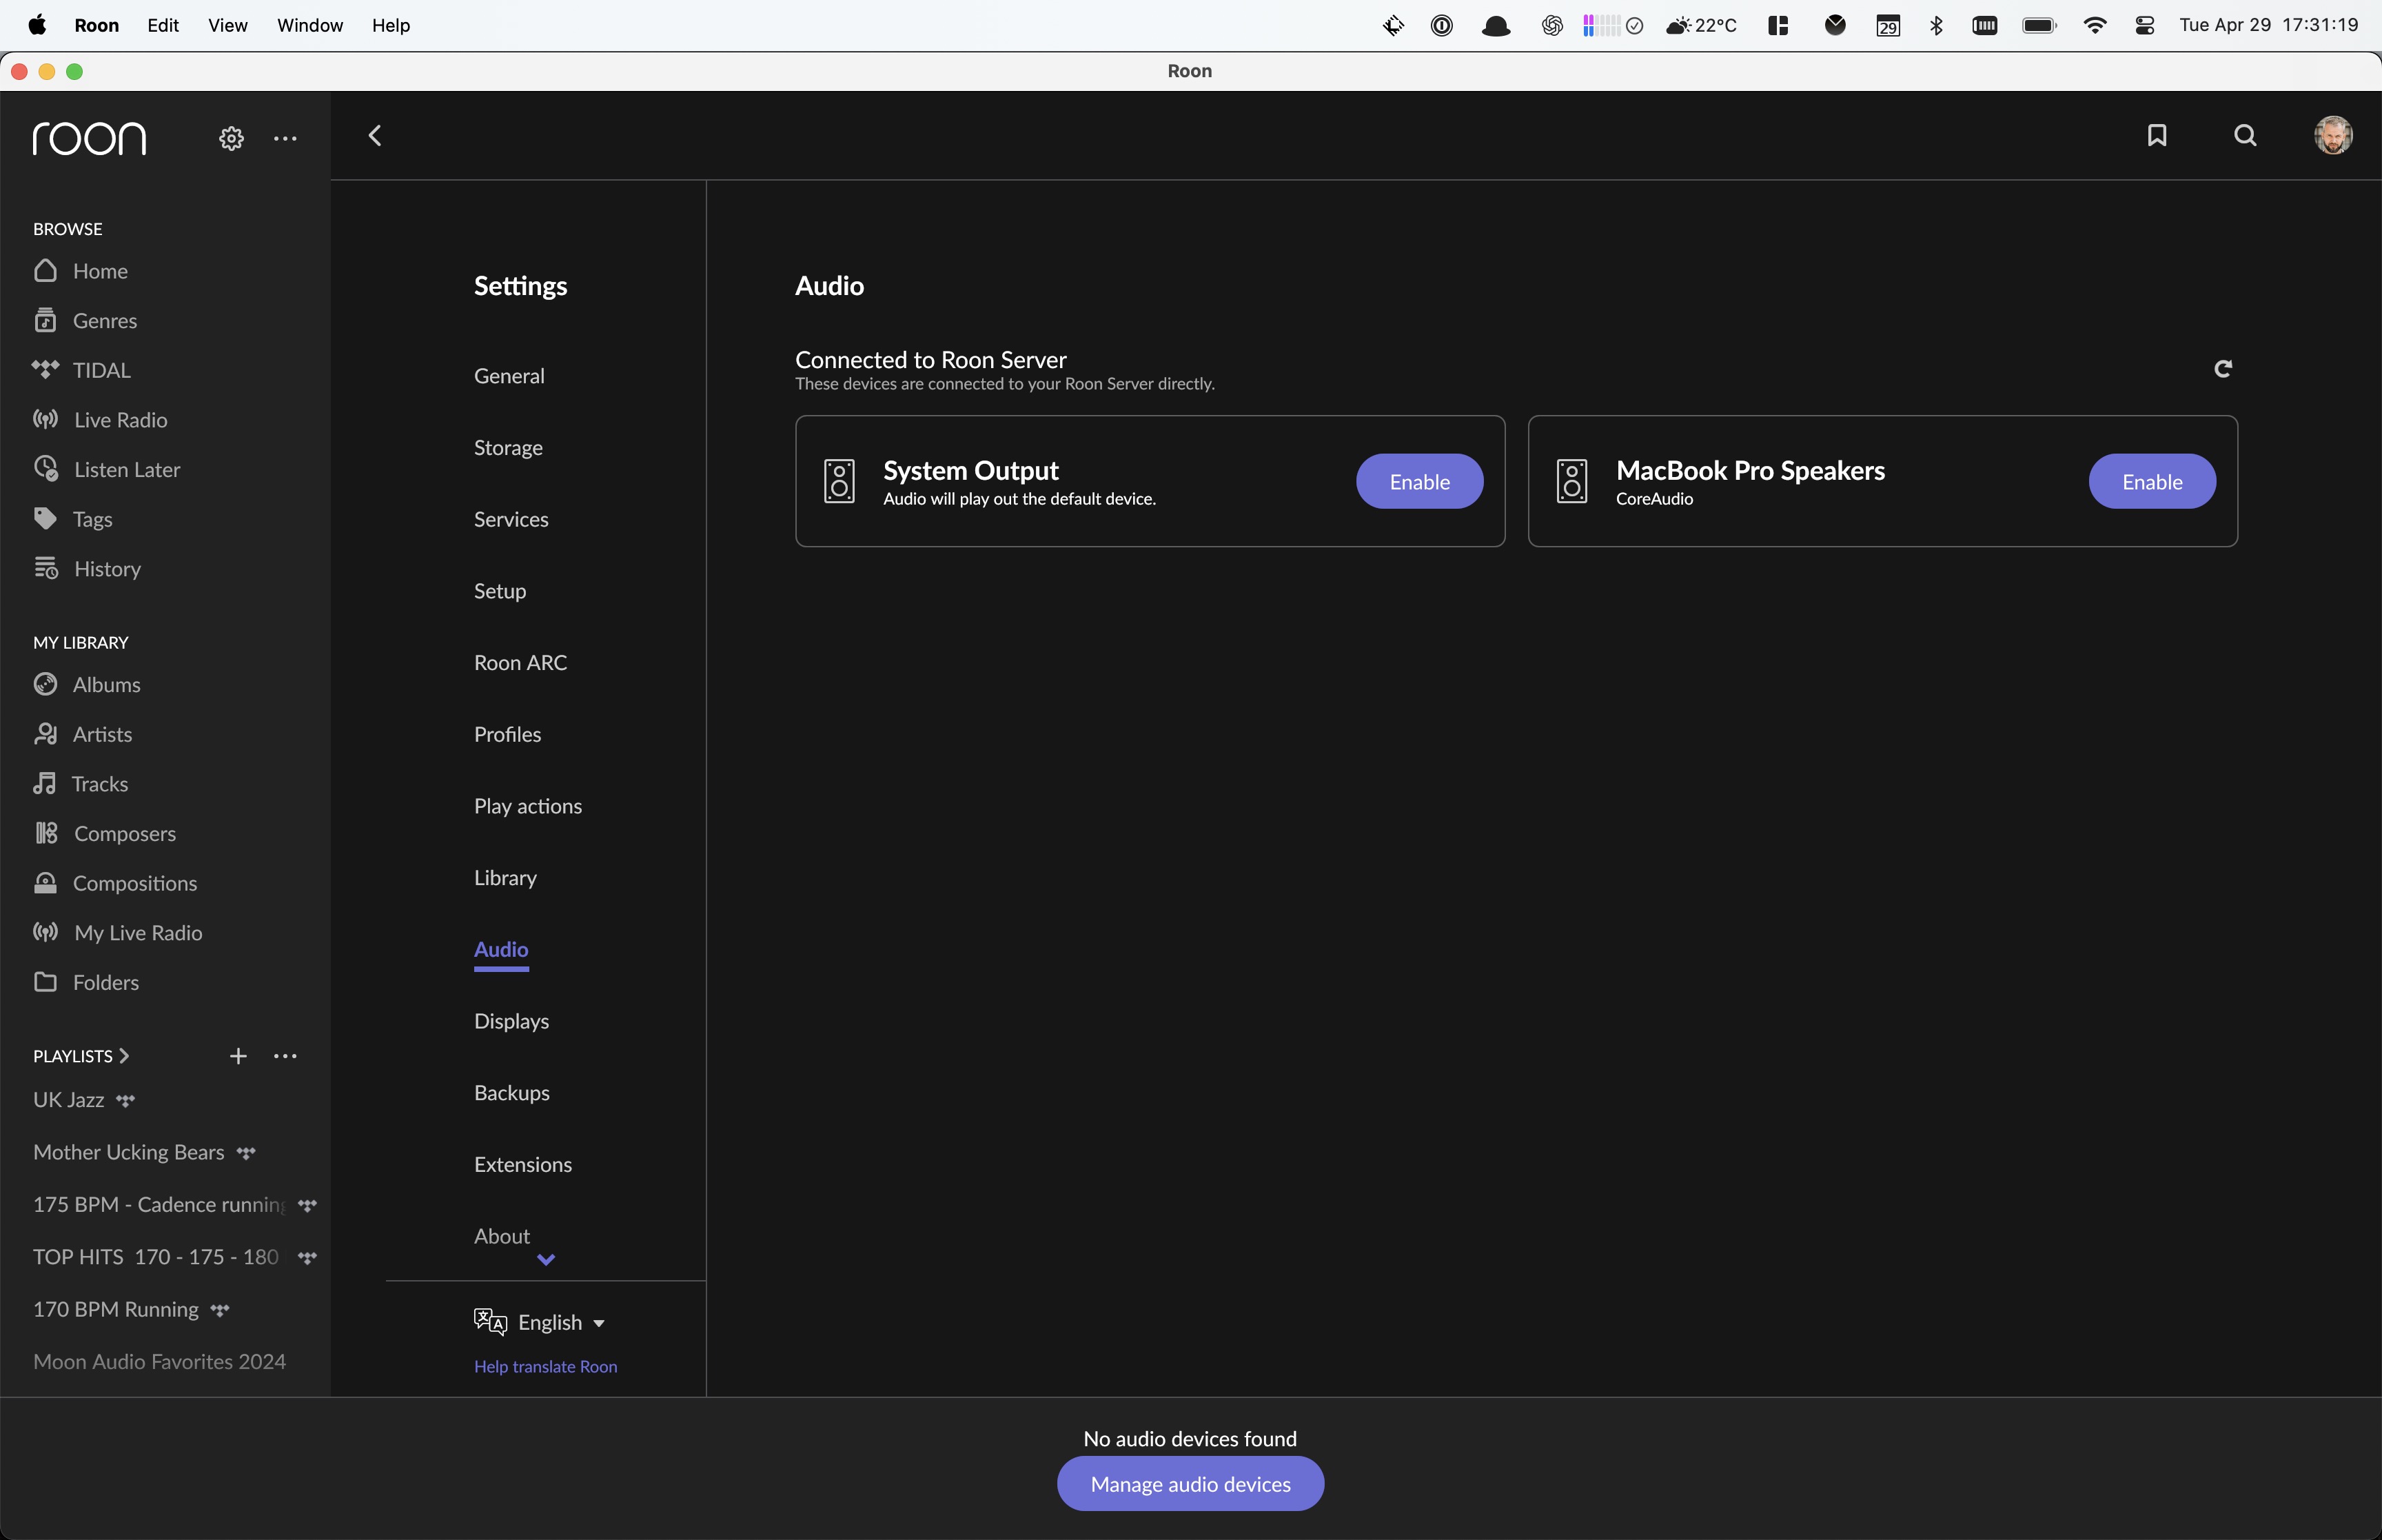Open Live Radio in Browse
The image size is (2382, 1540).
(100, 420)
